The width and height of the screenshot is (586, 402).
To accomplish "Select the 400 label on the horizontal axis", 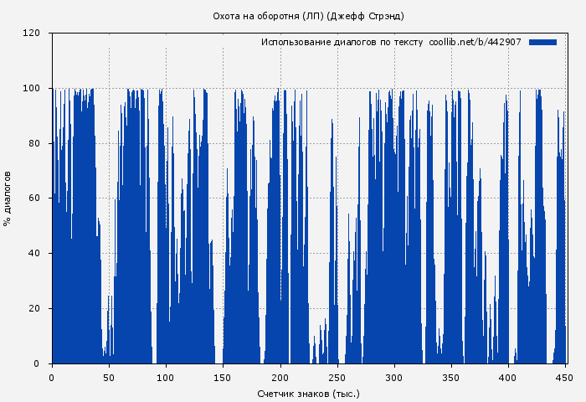I will [508, 377].
